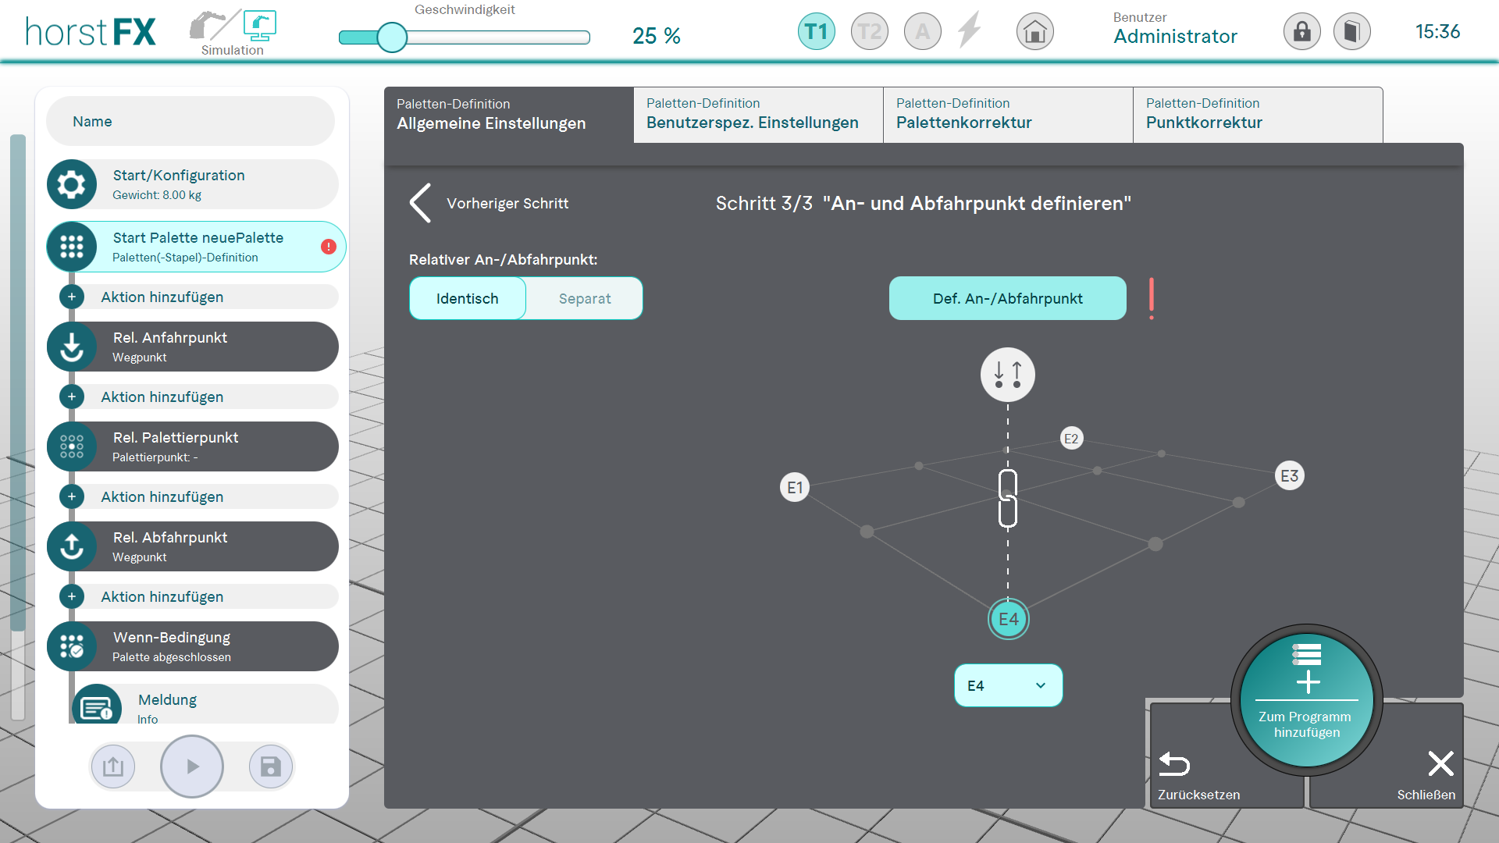Click the lock icon in header
Viewport: 1499px width, 843px height.
(1301, 32)
